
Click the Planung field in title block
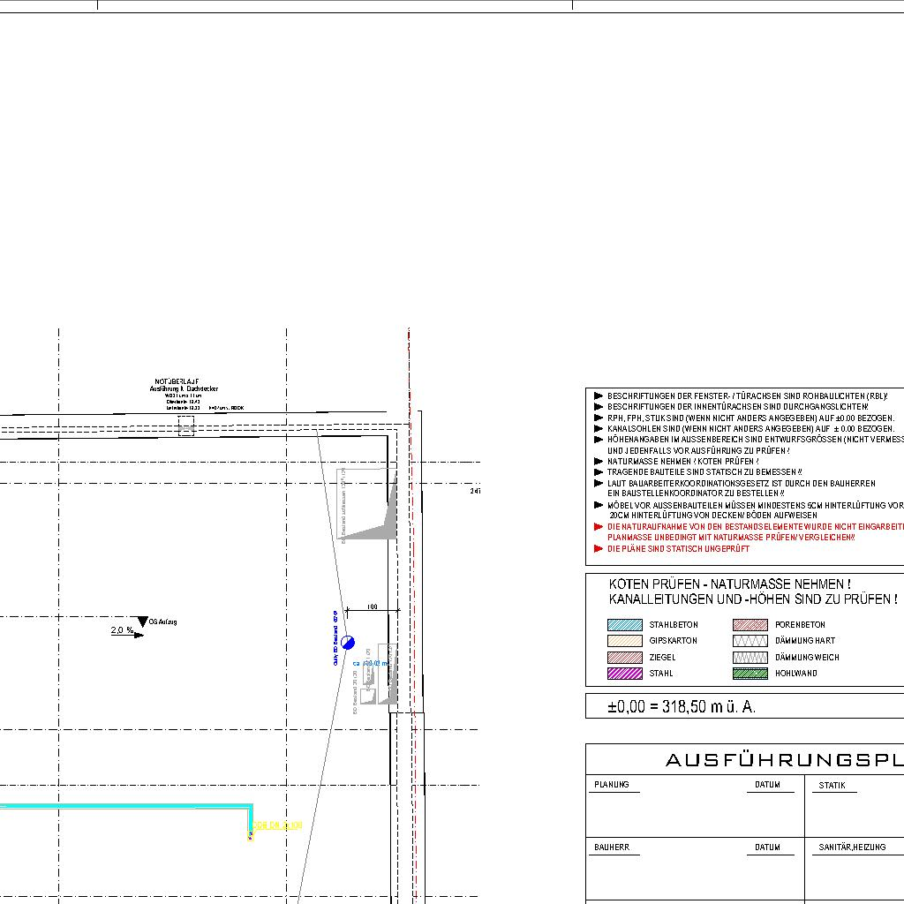612,785
